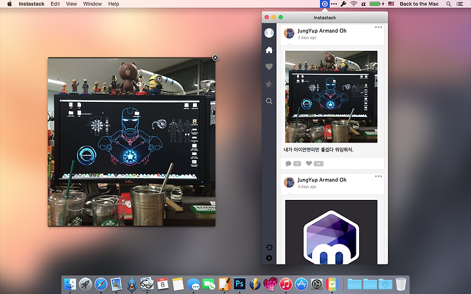The image size is (471, 294).
Task: Open the Window menu
Action: (x=92, y=4)
